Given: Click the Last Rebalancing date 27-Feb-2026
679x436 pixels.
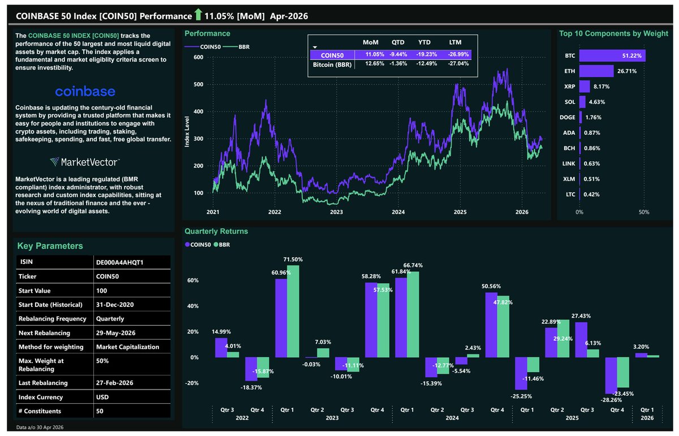Looking at the screenshot, I should click(115, 383).
